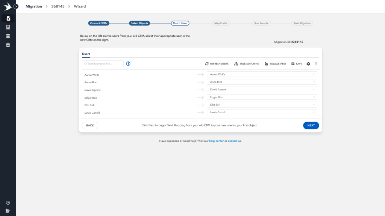
Task: Expand the sidebar with the chevron button
Action: (16, 6)
